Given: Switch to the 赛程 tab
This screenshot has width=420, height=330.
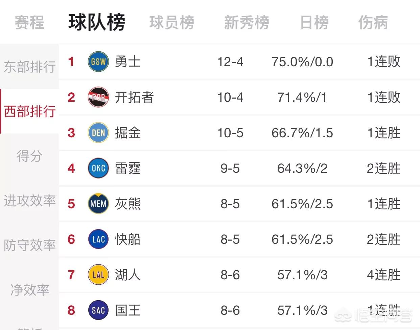Looking at the screenshot, I should point(29,23).
